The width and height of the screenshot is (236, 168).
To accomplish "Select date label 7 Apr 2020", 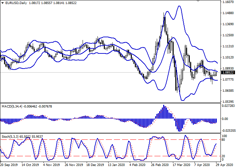I will tap(202, 165).
